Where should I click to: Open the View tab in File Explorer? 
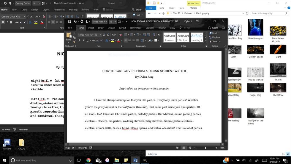click(x=181, y=8)
